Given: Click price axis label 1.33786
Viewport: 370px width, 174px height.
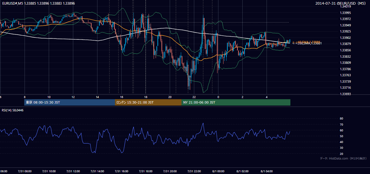Looking at the screenshot, I should tap(345, 69).
